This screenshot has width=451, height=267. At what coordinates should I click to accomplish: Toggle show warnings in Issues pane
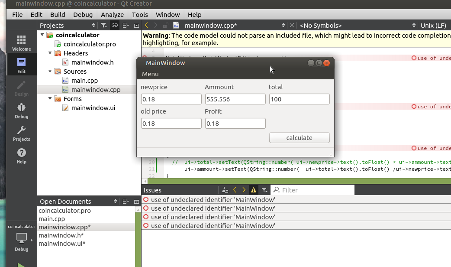pos(253,190)
